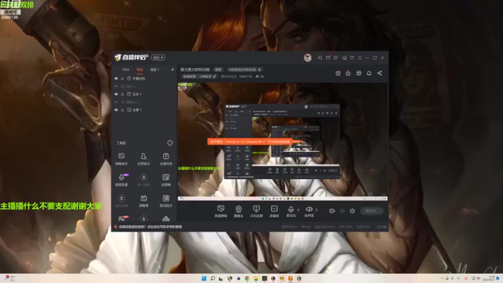503x283 pixels.
Task: Click the T-shirt skin icon in title bar
Action: click(352, 58)
